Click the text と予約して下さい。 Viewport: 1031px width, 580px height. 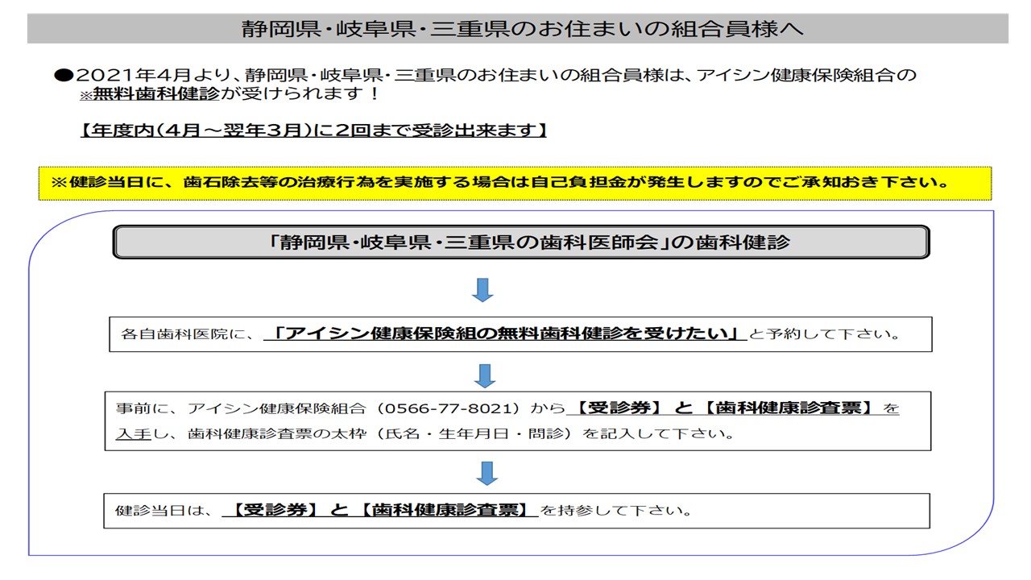pyautogui.click(x=826, y=334)
